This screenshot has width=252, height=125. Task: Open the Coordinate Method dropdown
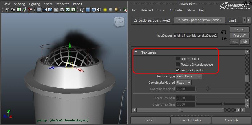tap(184, 83)
